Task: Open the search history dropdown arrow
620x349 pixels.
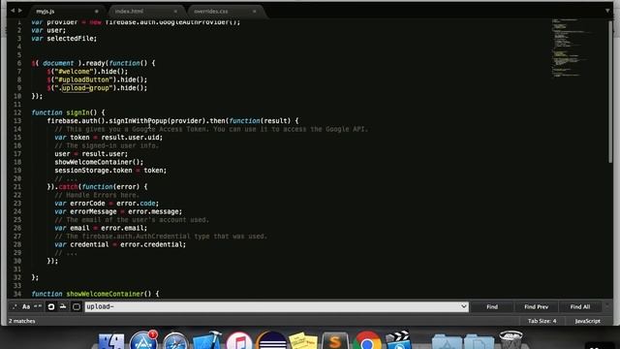Action: tap(463, 306)
